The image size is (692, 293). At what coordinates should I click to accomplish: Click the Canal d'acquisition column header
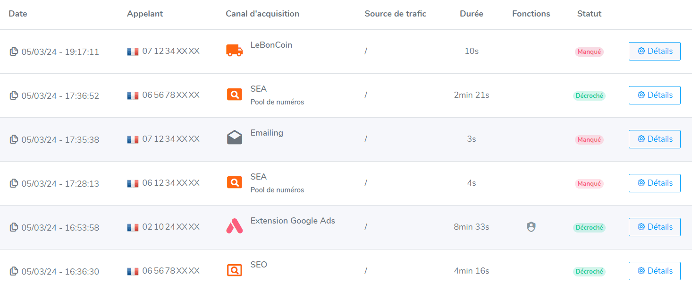[262, 14]
